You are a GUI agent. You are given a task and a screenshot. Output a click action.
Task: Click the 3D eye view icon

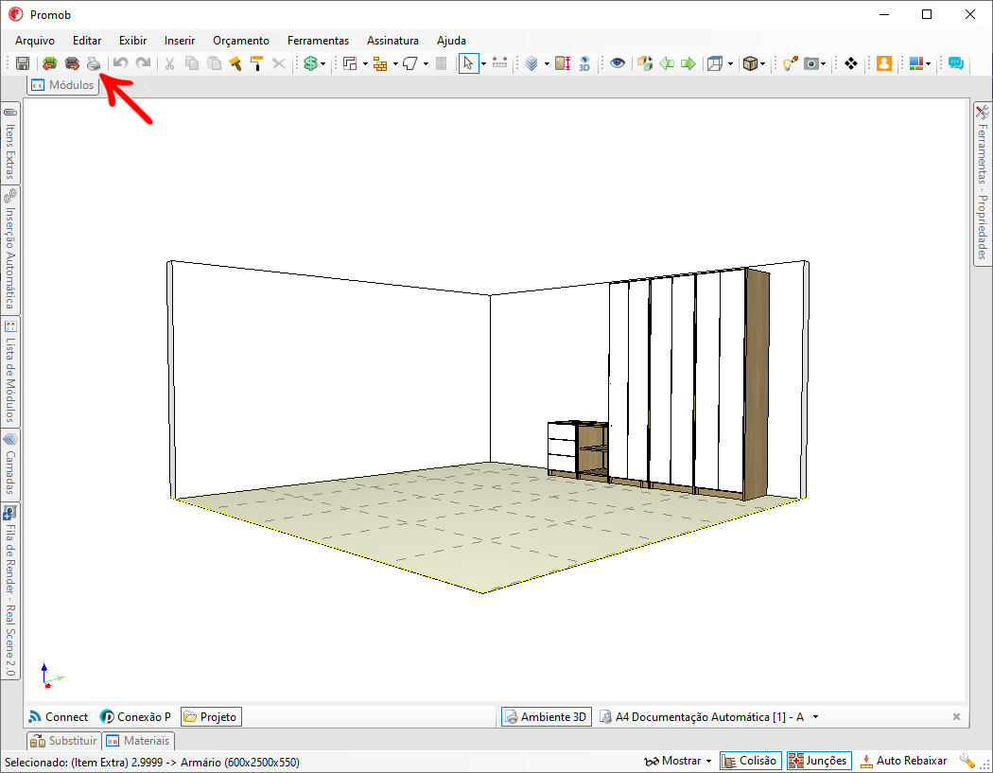[x=584, y=63]
